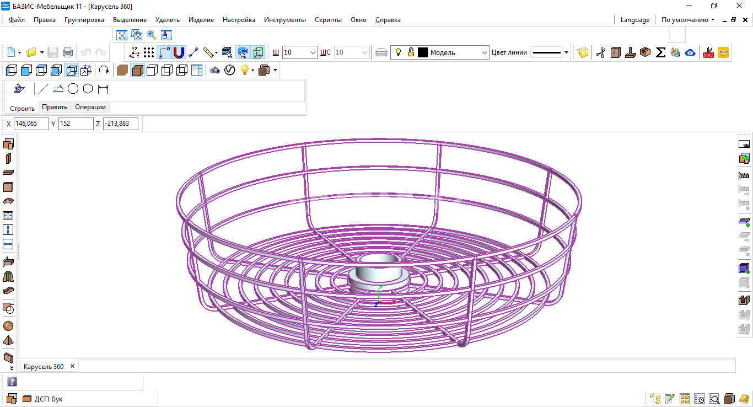Screen dimensions: 753x407
Task: Click the pyramid primitive icon in left sidebar
Action: click(8, 340)
